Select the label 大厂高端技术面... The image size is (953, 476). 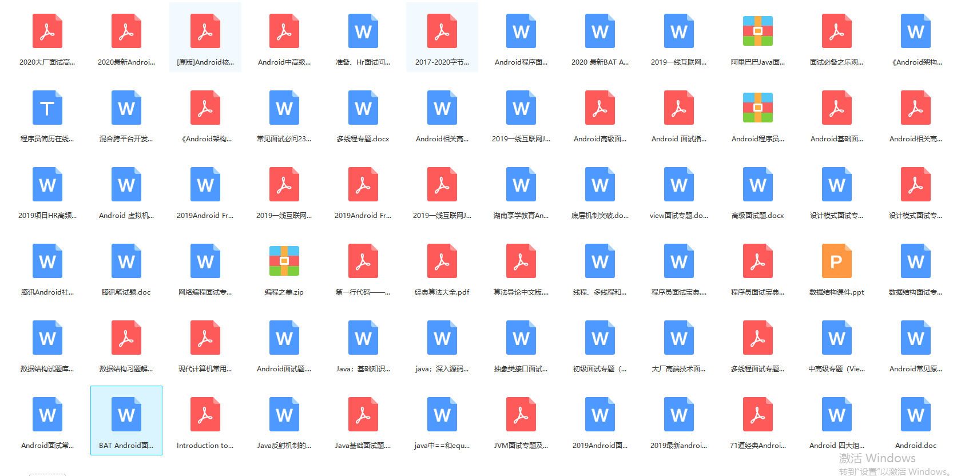[679, 369]
